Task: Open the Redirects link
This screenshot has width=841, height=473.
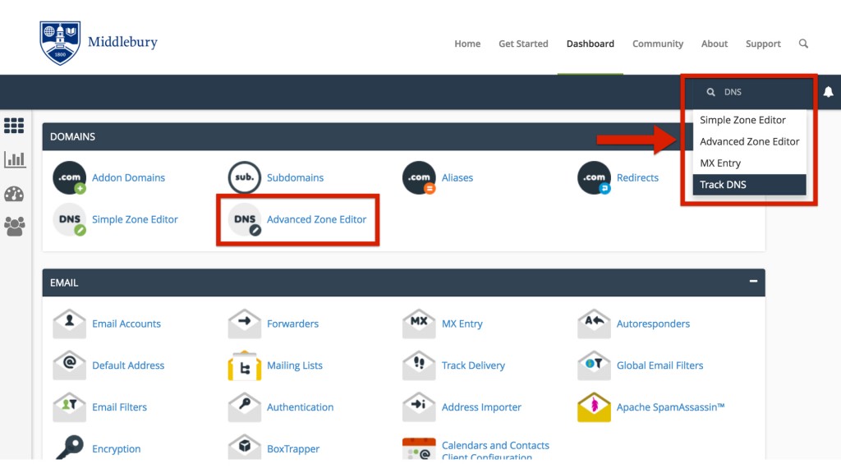Action: click(x=637, y=177)
